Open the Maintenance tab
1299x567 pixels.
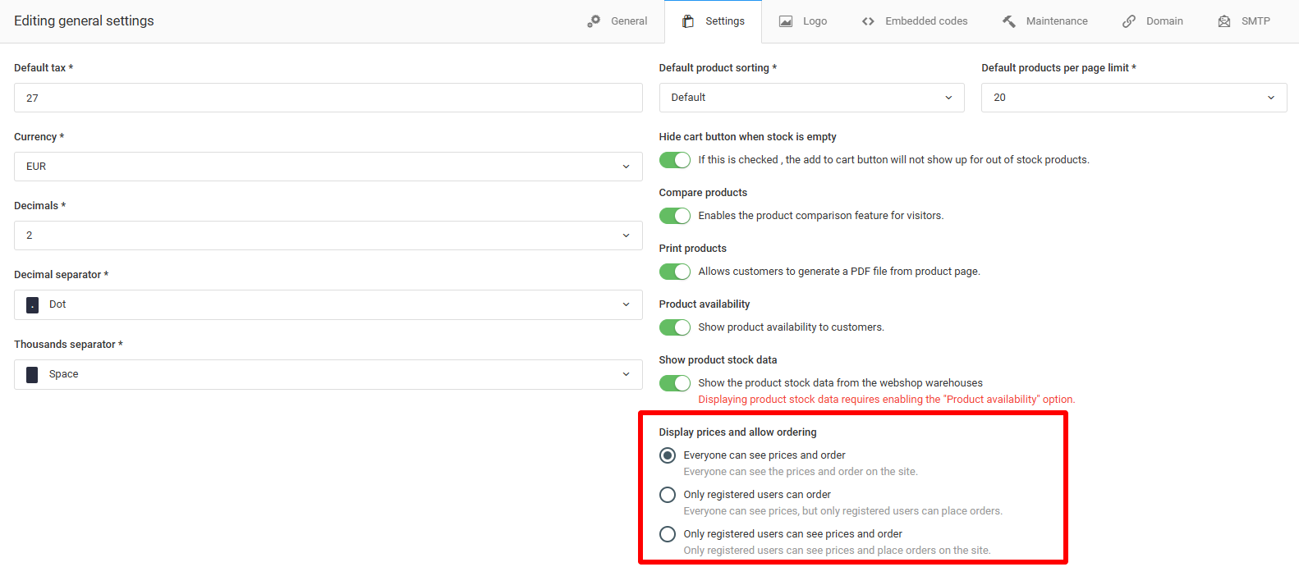point(1045,21)
